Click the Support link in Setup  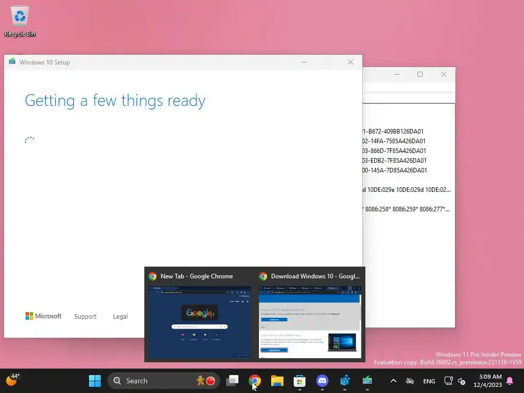(x=85, y=316)
